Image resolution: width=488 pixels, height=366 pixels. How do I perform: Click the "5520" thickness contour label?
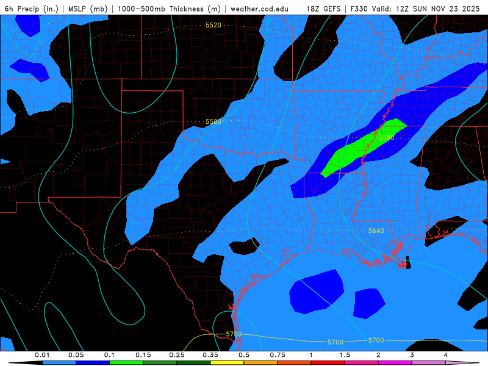[213, 25]
